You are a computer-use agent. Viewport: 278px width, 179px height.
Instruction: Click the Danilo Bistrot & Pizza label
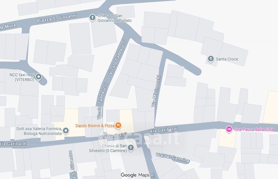pos(95,126)
